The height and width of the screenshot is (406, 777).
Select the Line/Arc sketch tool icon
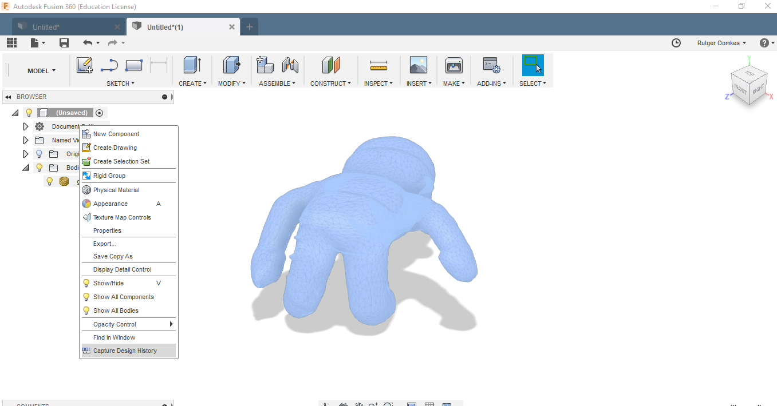coord(109,65)
